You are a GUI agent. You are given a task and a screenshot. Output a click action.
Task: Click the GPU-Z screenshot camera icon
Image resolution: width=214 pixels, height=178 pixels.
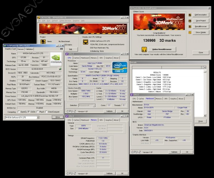(x=61, y=49)
